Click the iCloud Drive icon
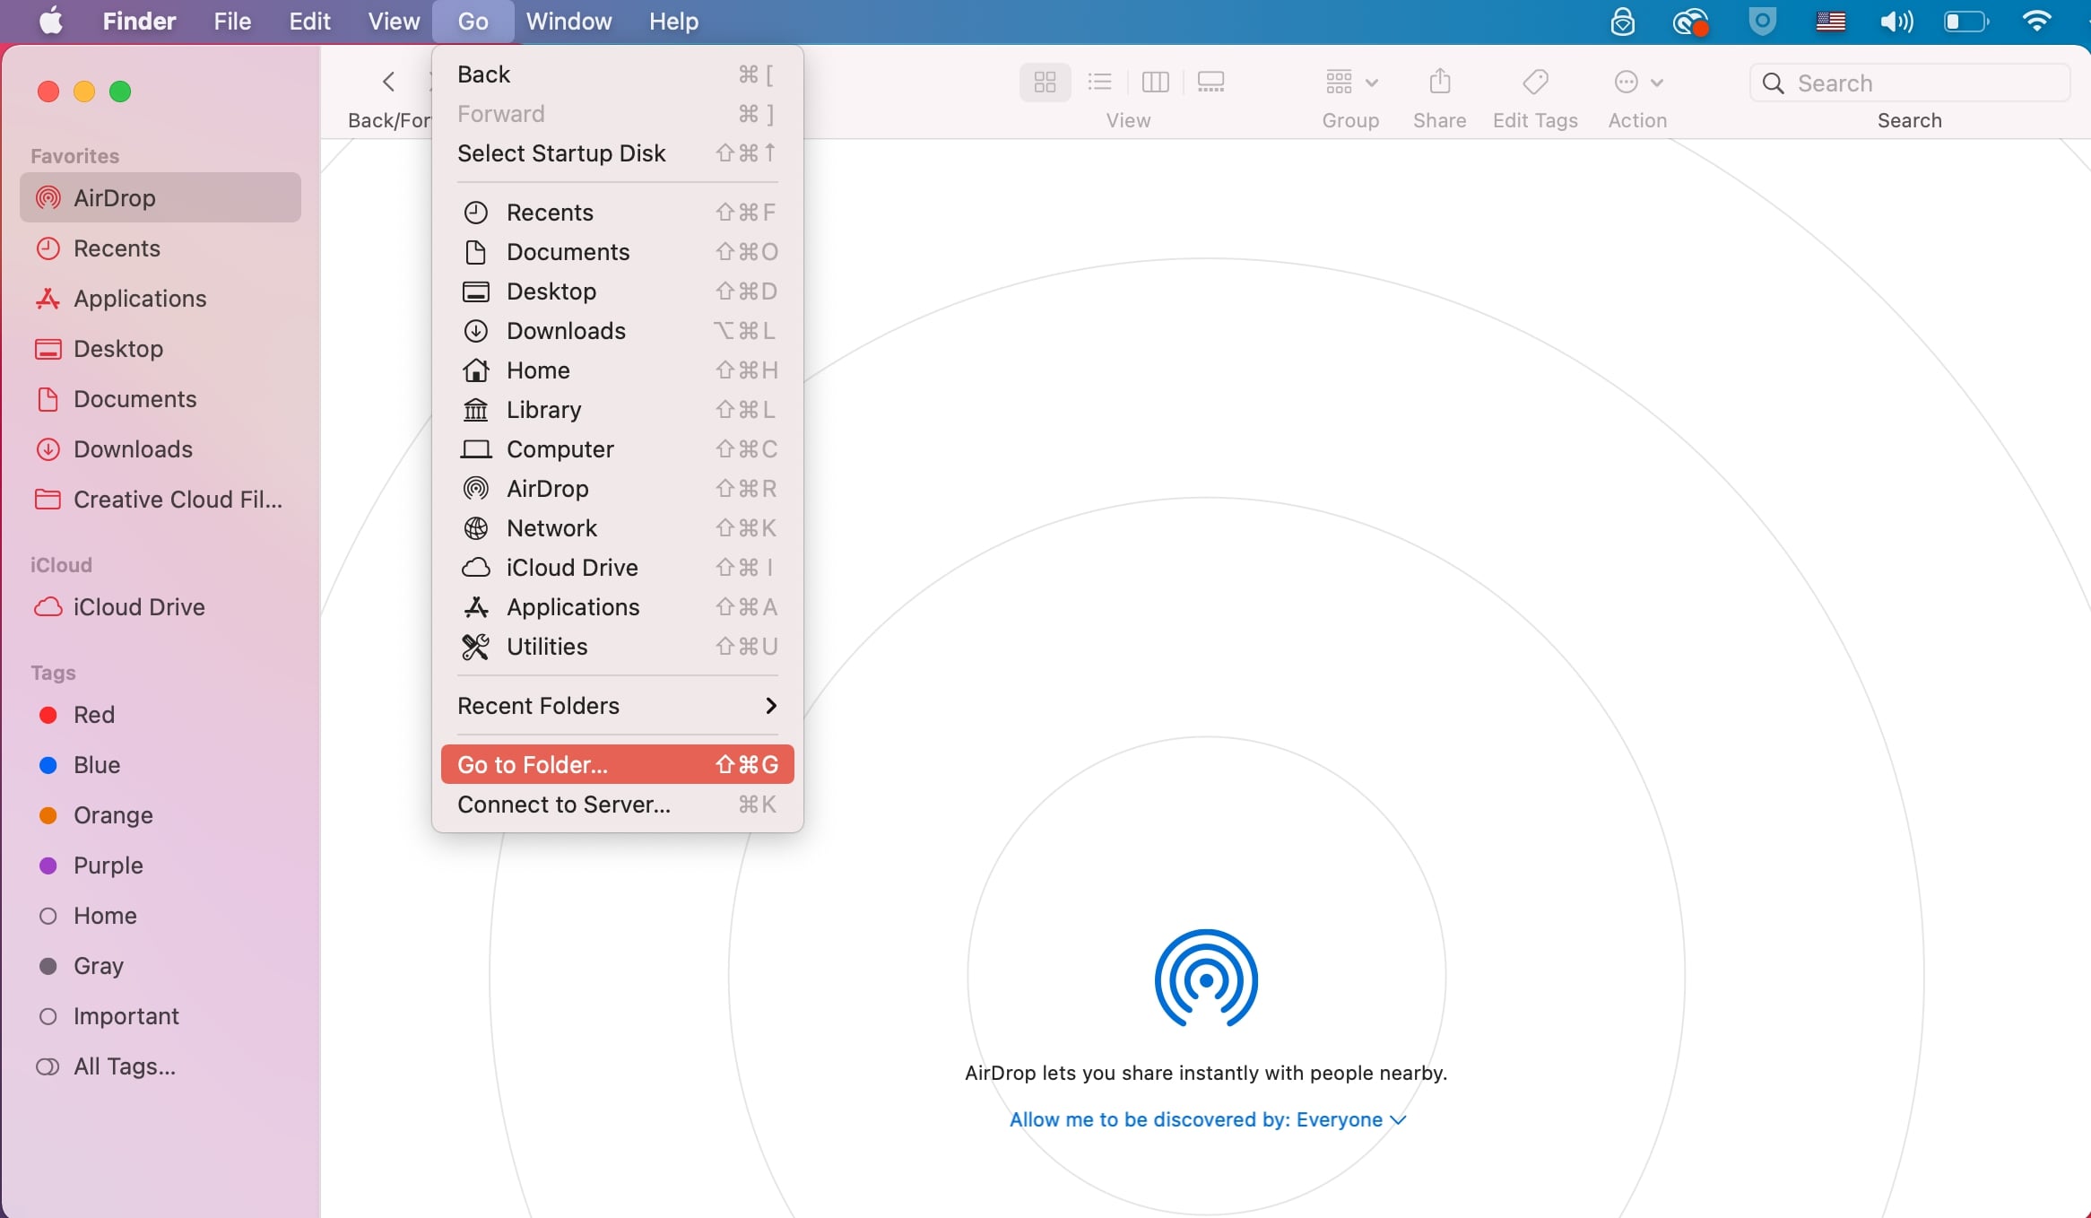This screenshot has height=1218, width=2091. 48,606
